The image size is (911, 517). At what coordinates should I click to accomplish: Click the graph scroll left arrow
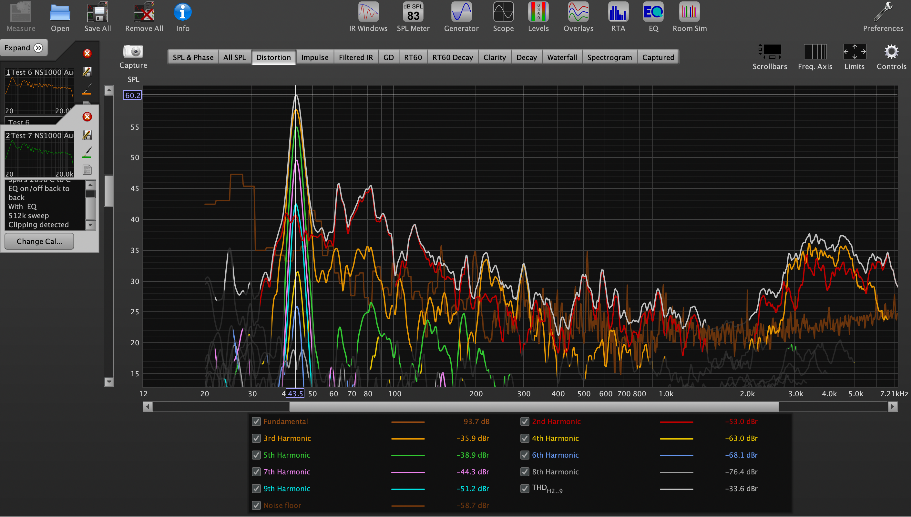(148, 407)
